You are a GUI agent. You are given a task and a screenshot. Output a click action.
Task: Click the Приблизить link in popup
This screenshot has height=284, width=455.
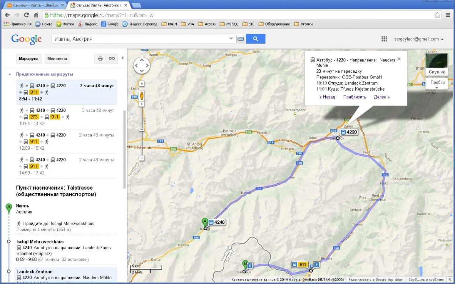(x=355, y=97)
